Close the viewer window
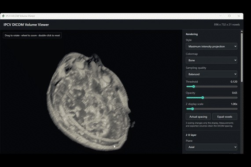This screenshot has height=167, width=251. click(x=239, y=16)
